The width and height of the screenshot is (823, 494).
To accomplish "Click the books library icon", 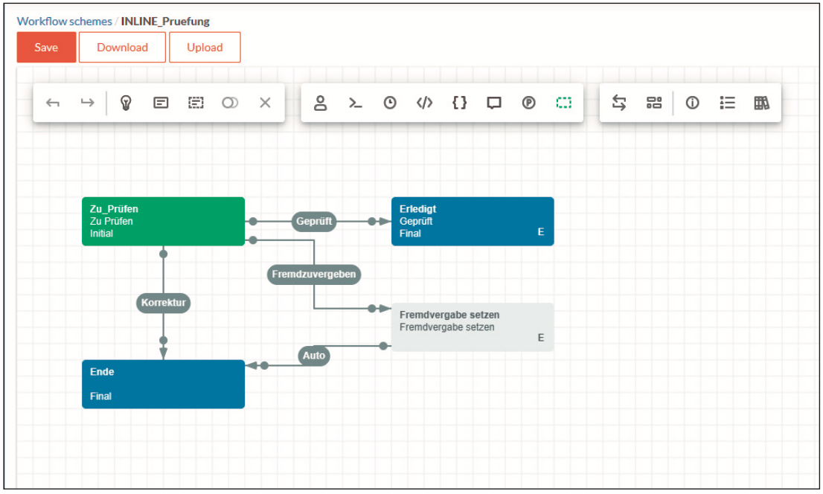I will pos(761,103).
